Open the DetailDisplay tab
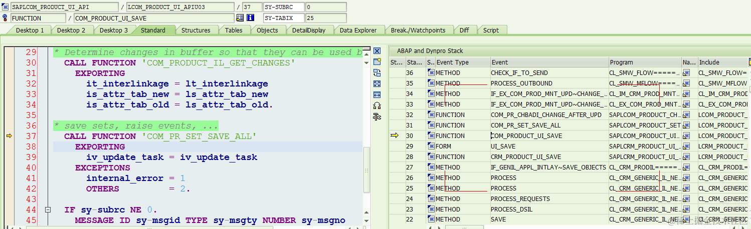 309,30
